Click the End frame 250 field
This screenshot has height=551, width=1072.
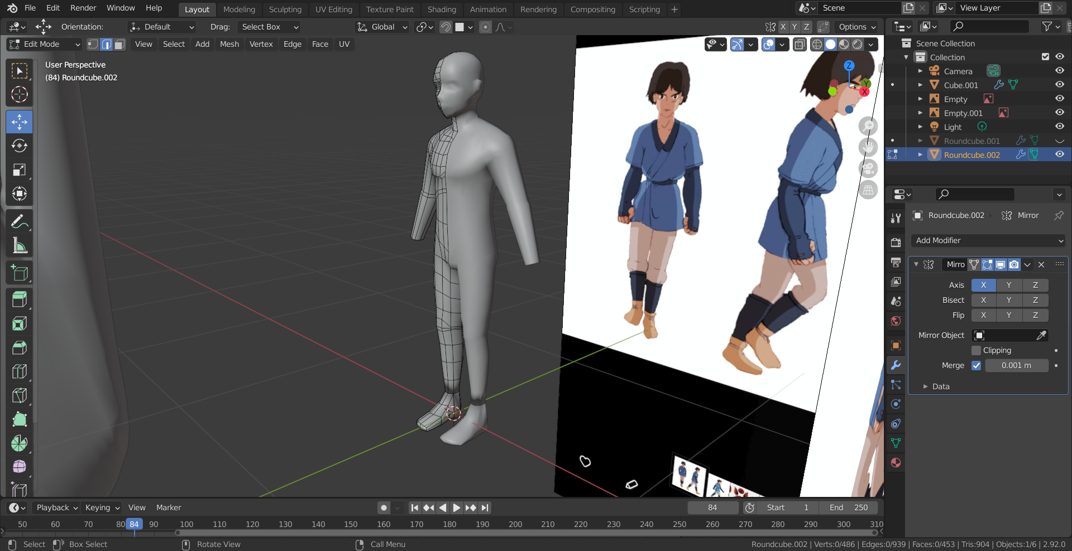(849, 507)
